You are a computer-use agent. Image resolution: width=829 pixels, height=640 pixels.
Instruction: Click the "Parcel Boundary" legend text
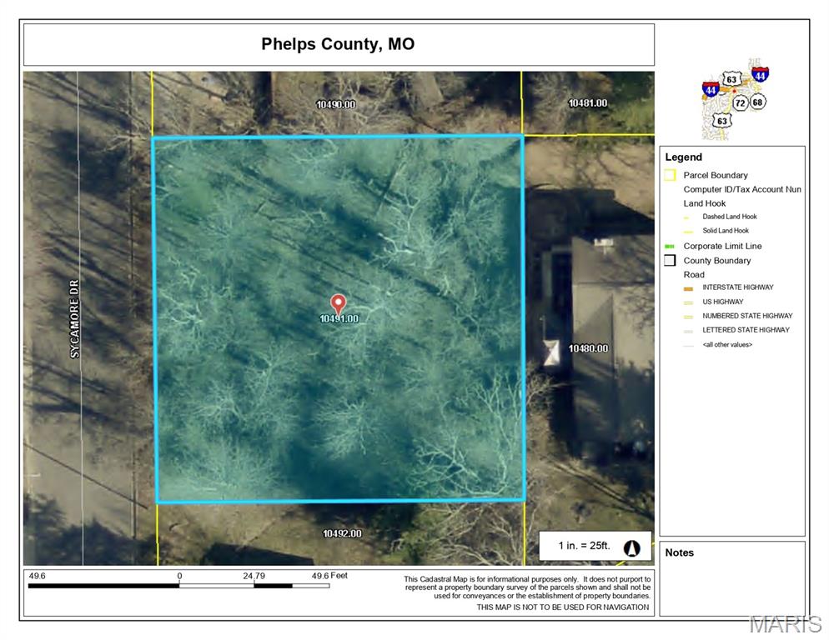coord(716,175)
